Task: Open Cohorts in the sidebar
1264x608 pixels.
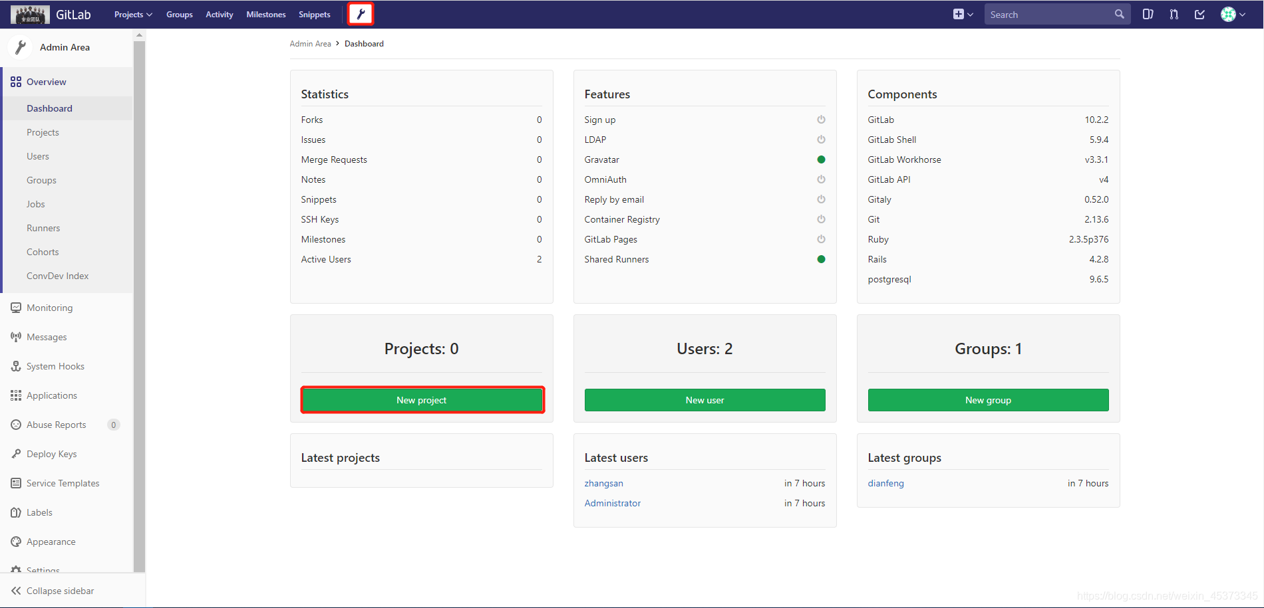Action: click(43, 252)
